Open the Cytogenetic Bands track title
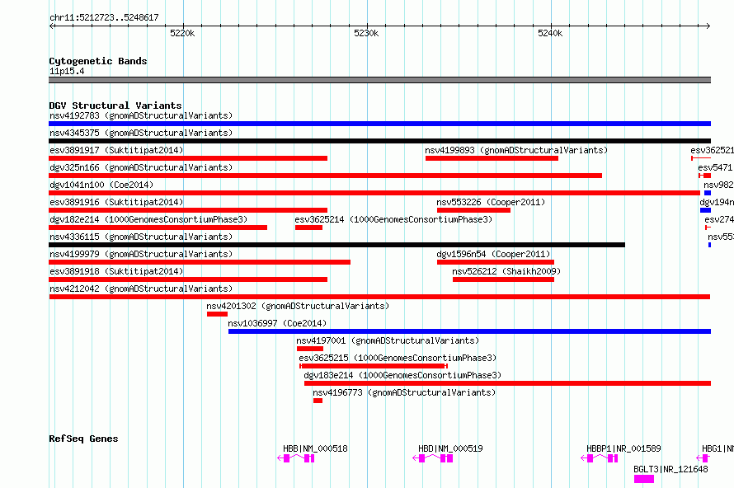 98,61
